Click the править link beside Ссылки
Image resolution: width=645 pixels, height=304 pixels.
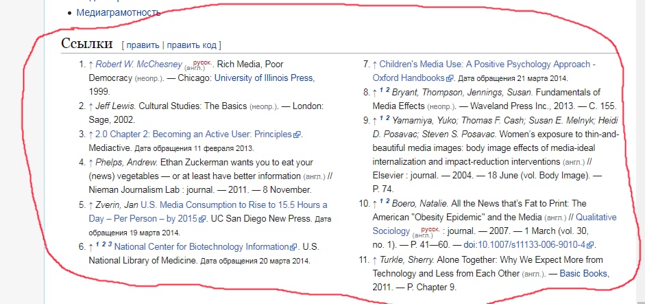143,45
